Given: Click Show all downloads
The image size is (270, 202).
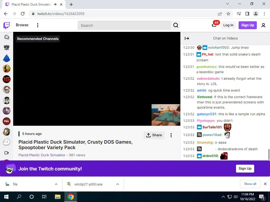Looking at the screenshot, I should [x=250, y=184].
